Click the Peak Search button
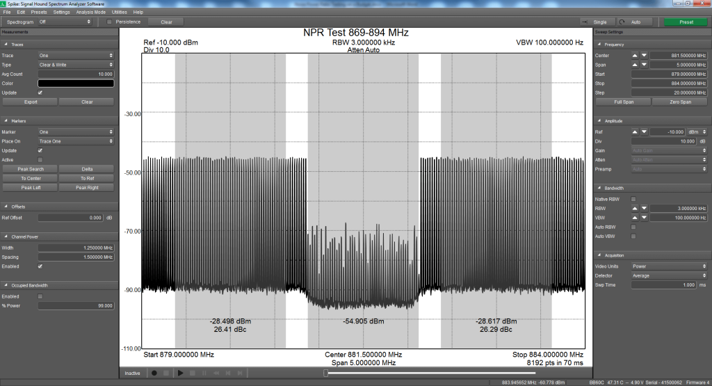The image size is (712, 386). tap(31, 169)
